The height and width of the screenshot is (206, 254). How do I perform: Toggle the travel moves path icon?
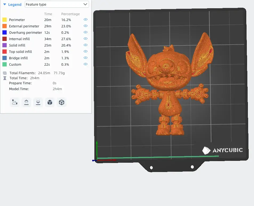pyautogui.click(x=15, y=102)
